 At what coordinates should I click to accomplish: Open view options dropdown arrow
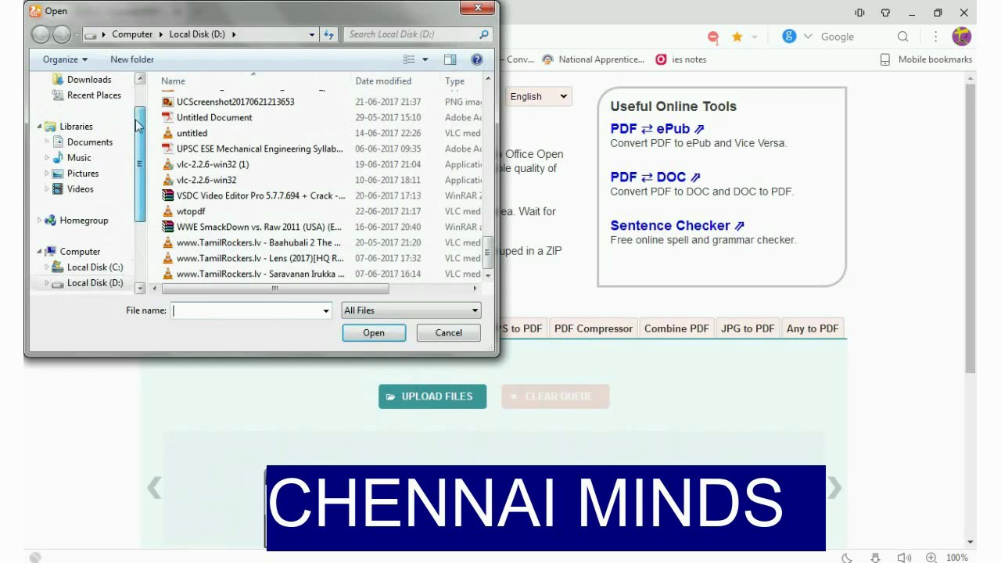(x=425, y=59)
